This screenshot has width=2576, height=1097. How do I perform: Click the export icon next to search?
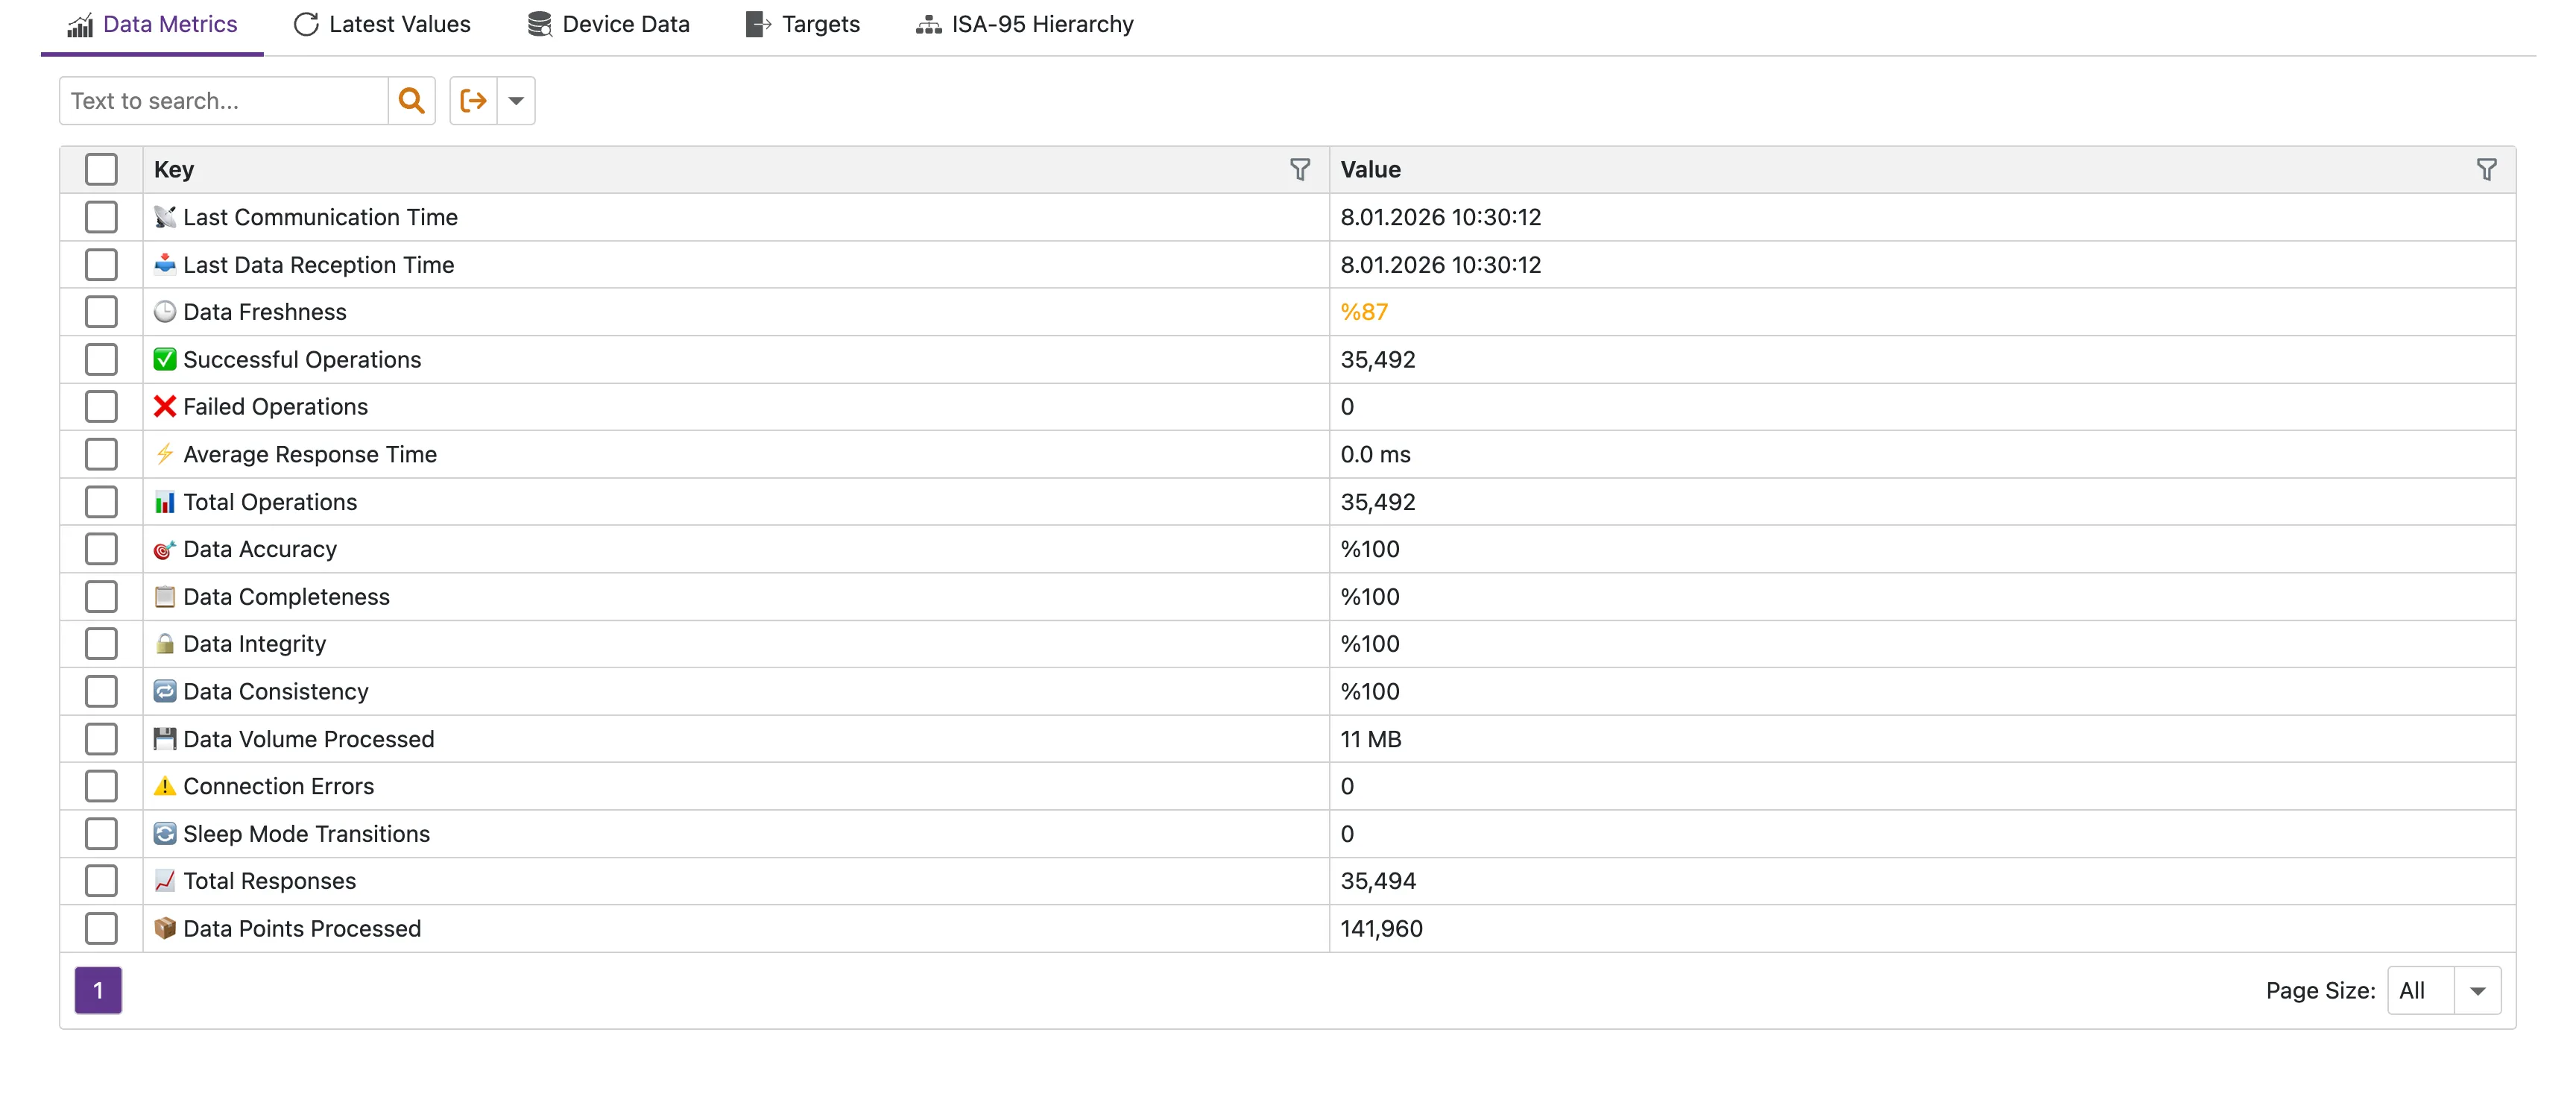[x=473, y=100]
